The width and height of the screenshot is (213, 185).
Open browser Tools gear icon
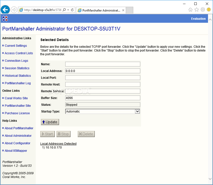[x=203, y=10]
